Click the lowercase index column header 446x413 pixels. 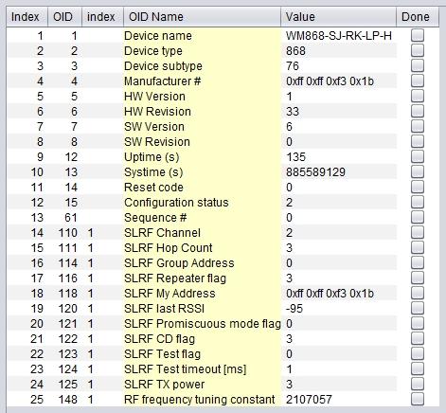point(102,17)
